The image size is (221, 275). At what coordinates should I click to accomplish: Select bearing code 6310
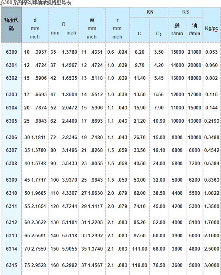[x=11, y=193]
